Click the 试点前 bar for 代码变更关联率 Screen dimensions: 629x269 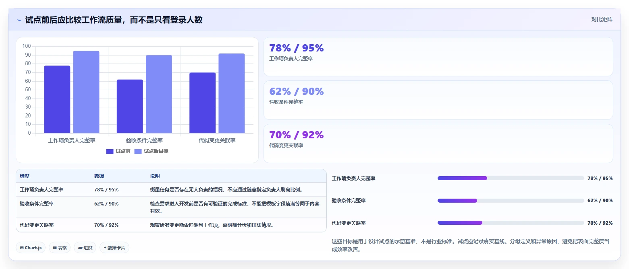pyautogui.click(x=202, y=103)
